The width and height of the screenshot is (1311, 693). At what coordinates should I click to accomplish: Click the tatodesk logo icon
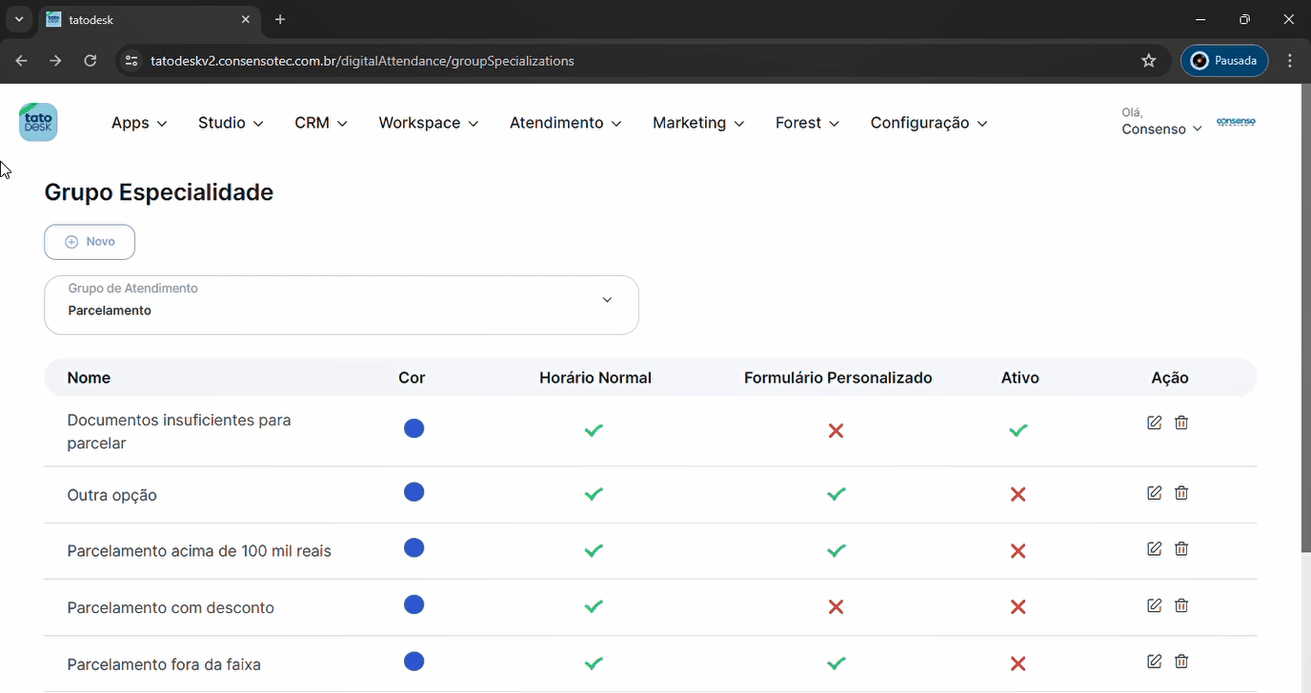click(x=38, y=123)
